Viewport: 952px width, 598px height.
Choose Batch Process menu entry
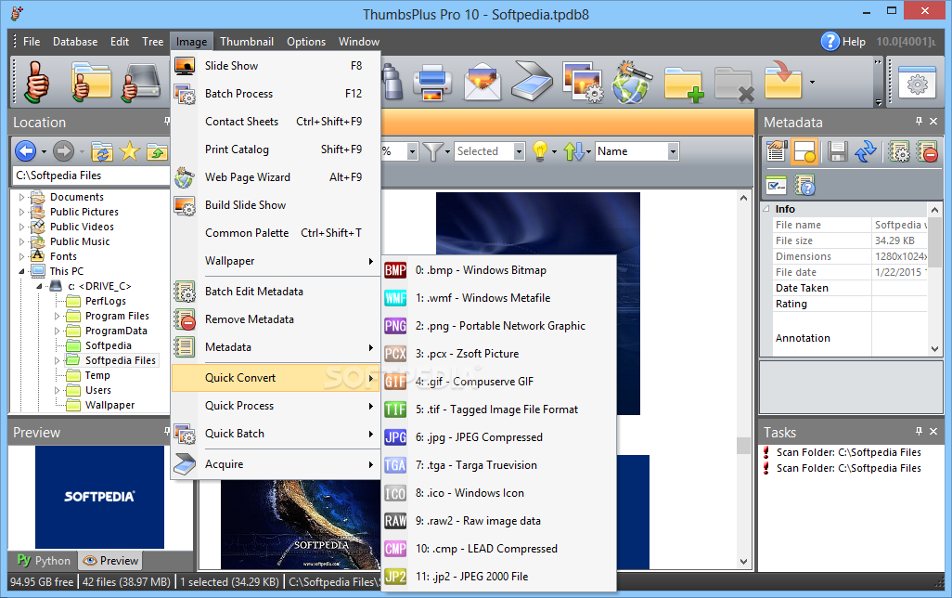click(x=276, y=94)
